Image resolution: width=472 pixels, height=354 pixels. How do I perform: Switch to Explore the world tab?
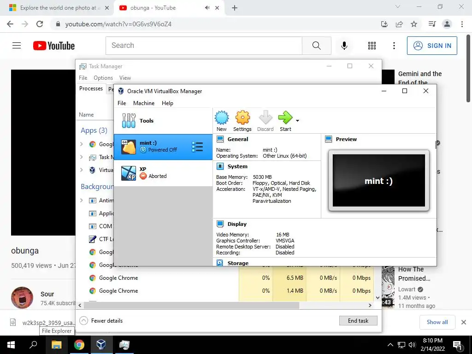pos(59,8)
